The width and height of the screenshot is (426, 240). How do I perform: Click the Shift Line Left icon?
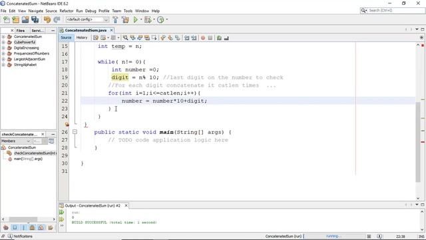(186, 38)
